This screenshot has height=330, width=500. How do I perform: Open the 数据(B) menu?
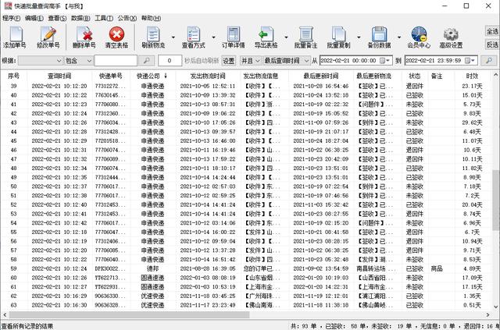click(80, 18)
